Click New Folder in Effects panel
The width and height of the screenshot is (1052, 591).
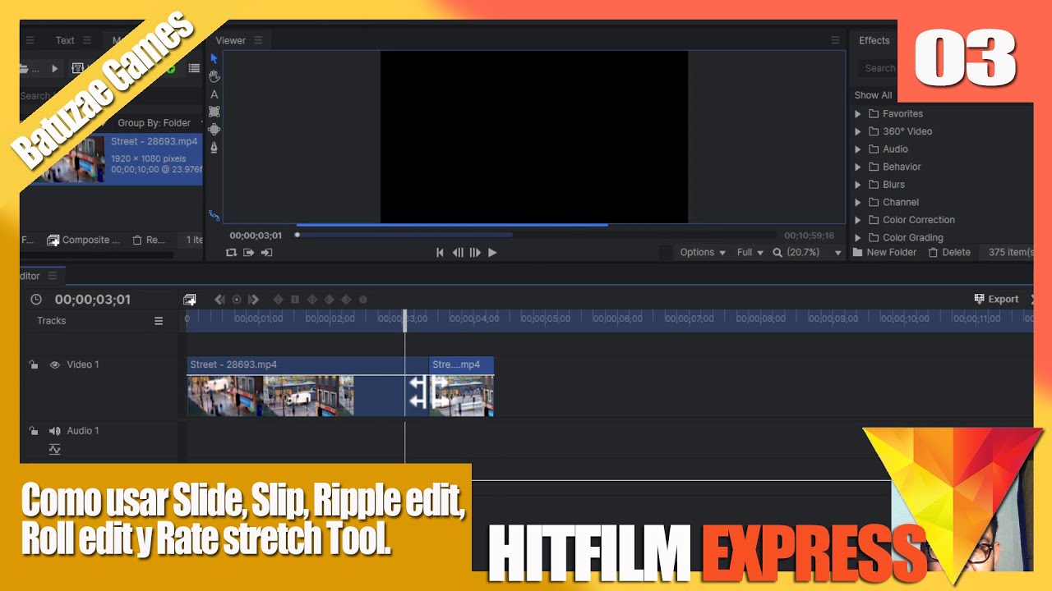[x=884, y=253]
